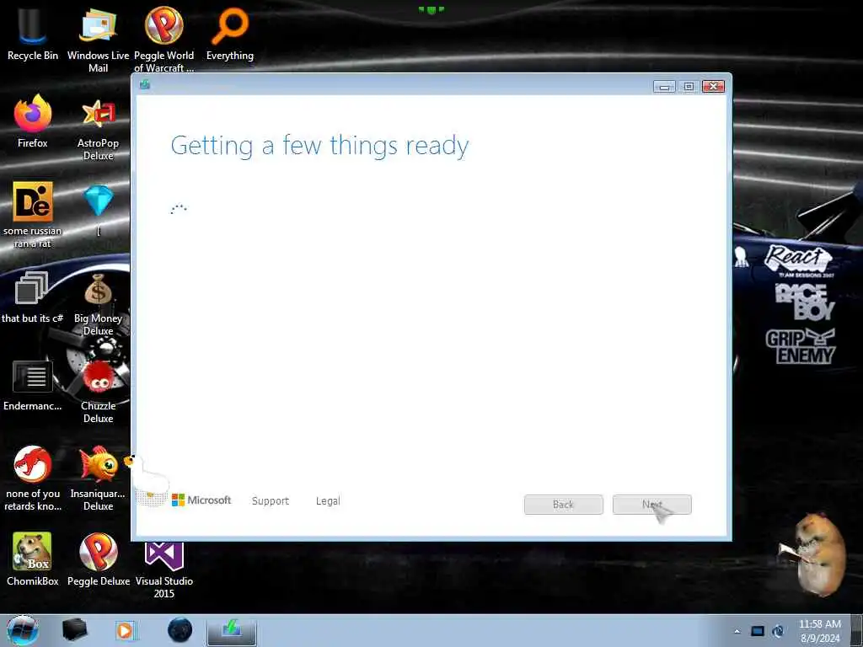Select the Endermanc... desktop icon
Viewport: 863px width, 647px height.
[33, 385]
